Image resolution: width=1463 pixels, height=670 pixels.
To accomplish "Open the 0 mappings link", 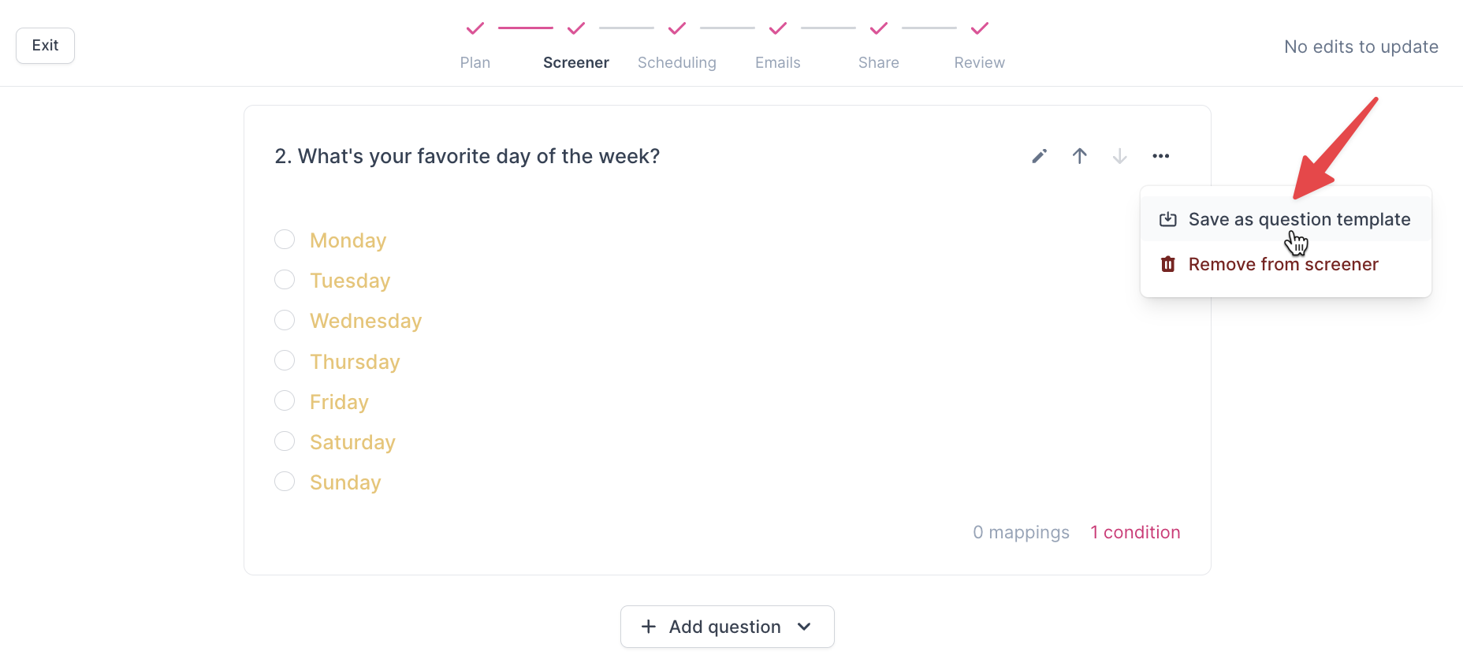I will pos(1021,532).
